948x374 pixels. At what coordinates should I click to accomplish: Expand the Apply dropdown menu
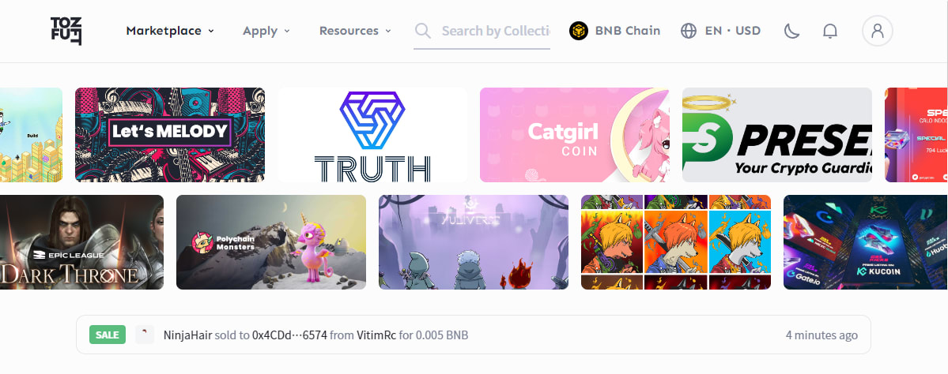click(266, 31)
